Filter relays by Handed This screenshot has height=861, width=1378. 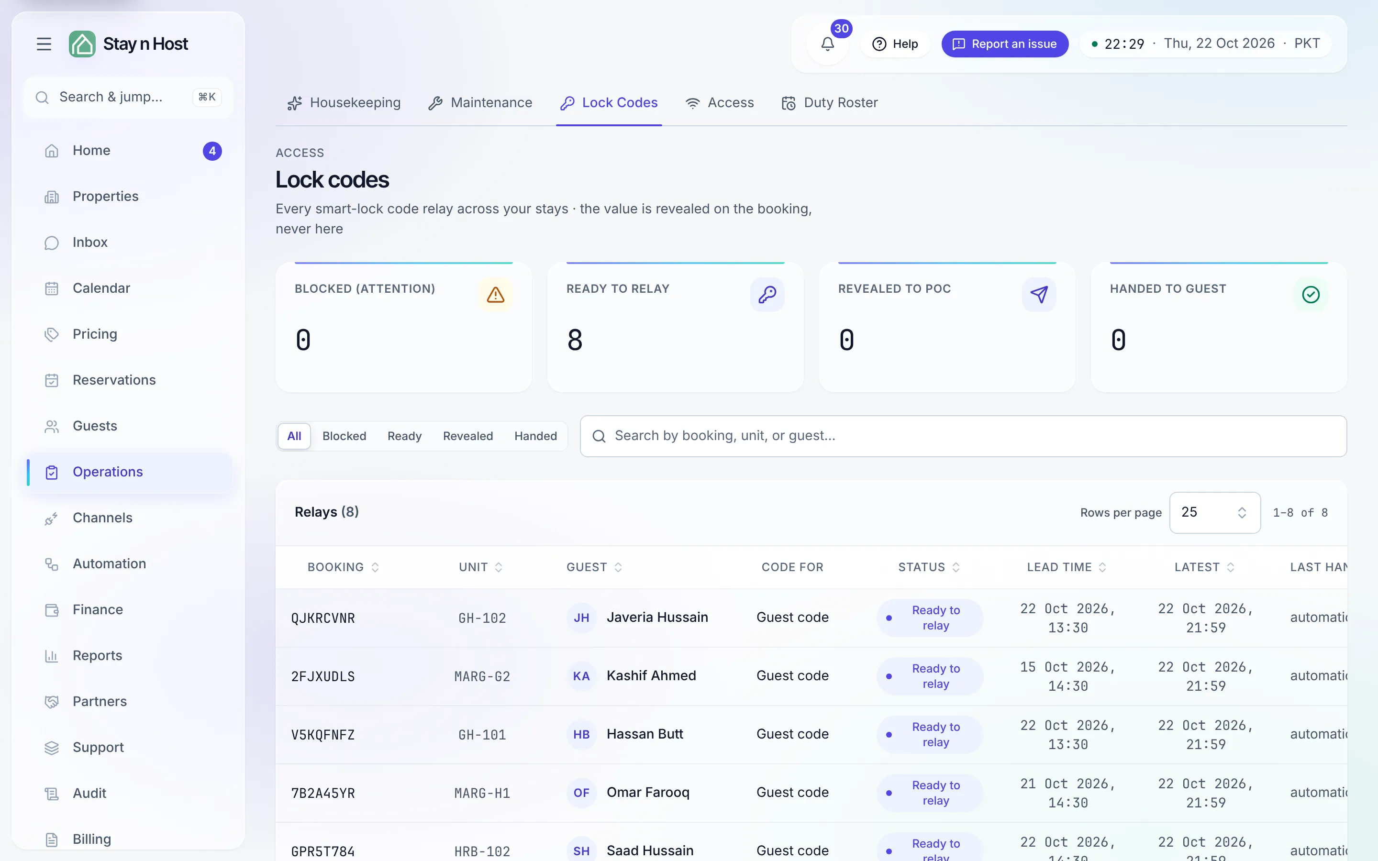[536, 436]
